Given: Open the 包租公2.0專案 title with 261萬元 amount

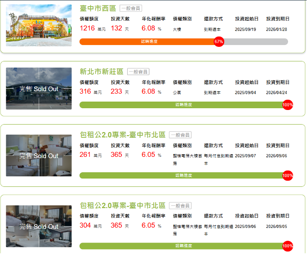Looking at the screenshot, I should (x=122, y=135).
